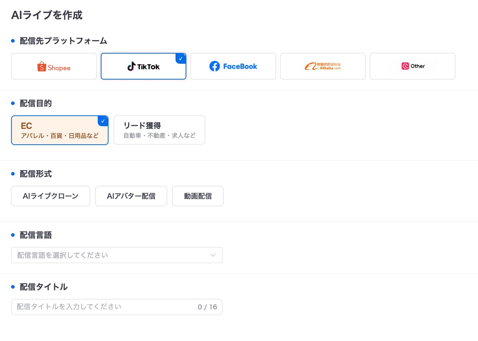Choose 動画配信 format

pos(198,196)
